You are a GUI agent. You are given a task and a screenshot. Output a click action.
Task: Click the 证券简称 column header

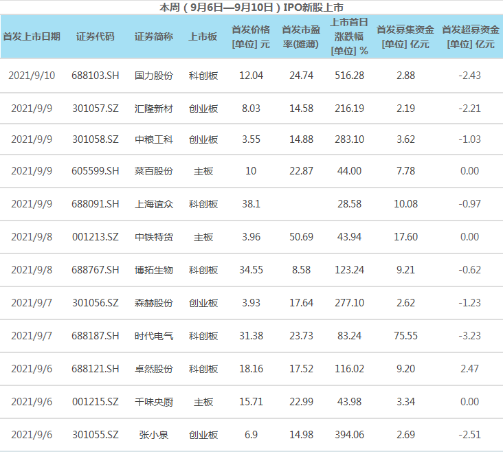click(153, 36)
